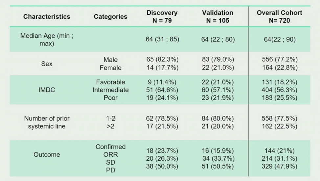Select the validation value 84 (80.0%)
The height and width of the screenshot is (181, 320).
click(x=218, y=118)
